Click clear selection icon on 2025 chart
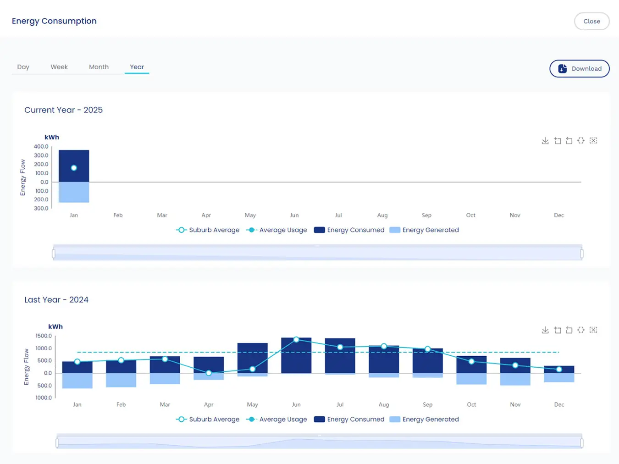The image size is (619, 464). tap(593, 141)
